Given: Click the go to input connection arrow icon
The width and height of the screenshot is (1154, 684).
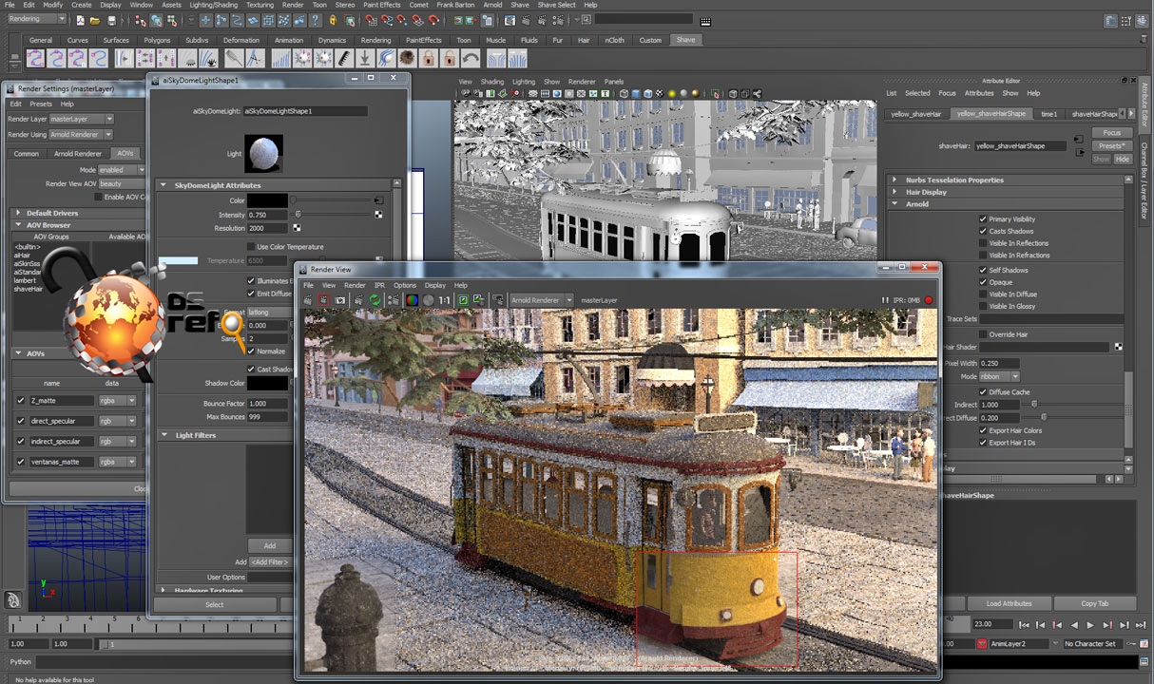Looking at the screenshot, I should [1078, 139].
